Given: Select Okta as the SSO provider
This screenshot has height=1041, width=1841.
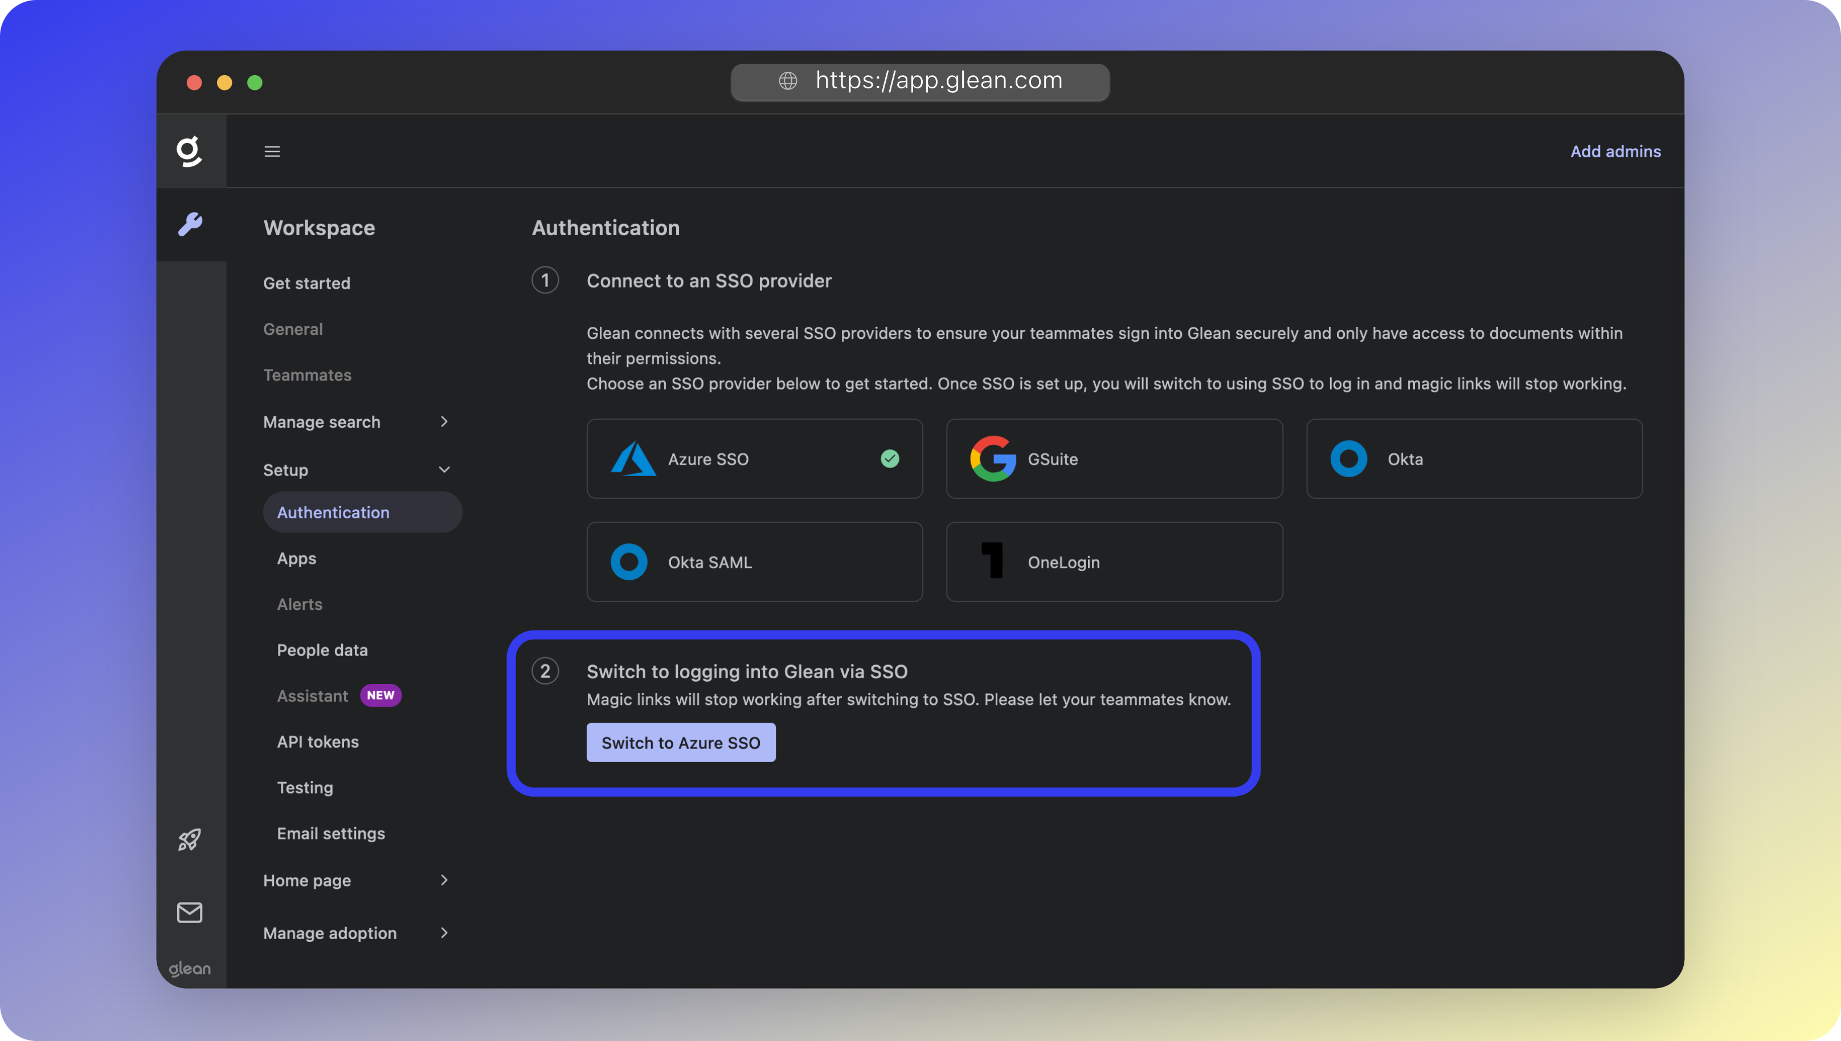Looking at the screenshot, I should [1474, 458].
